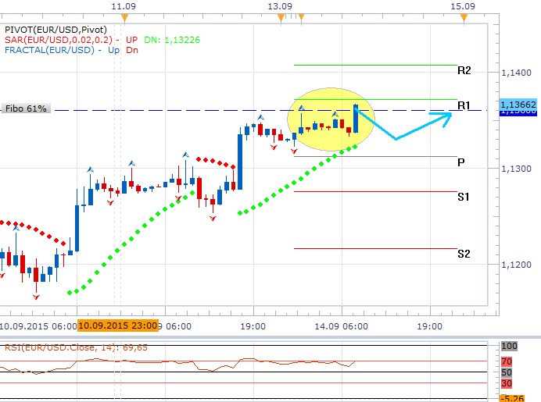541x402 pixels.
Task: Click the orange marker below 15.09
Action: [464, 18]
